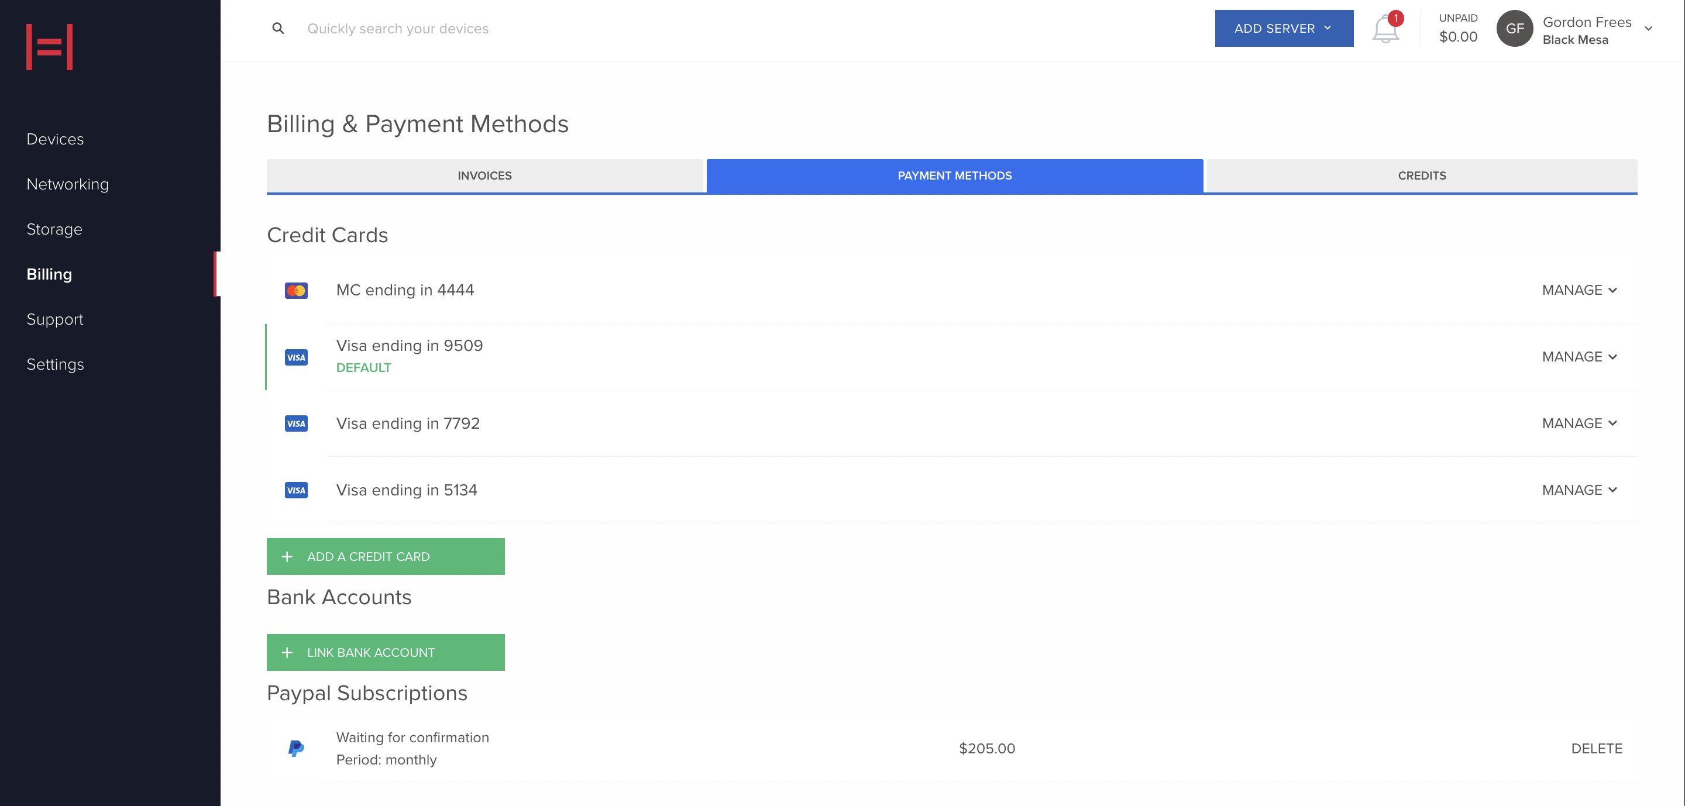
Task: Click the search magnifier icon
Action: pyautogui.click(x=278, y=28)
